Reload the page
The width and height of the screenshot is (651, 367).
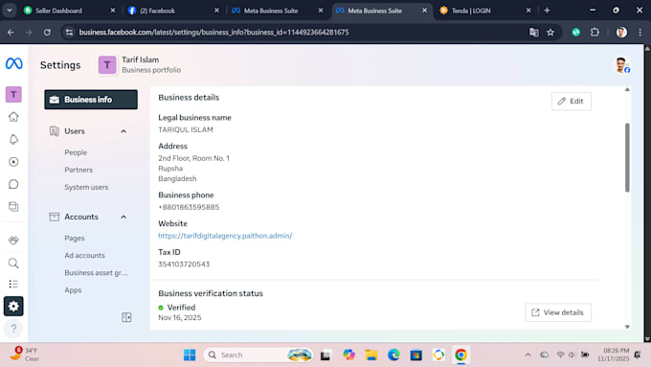coord(47,32)
